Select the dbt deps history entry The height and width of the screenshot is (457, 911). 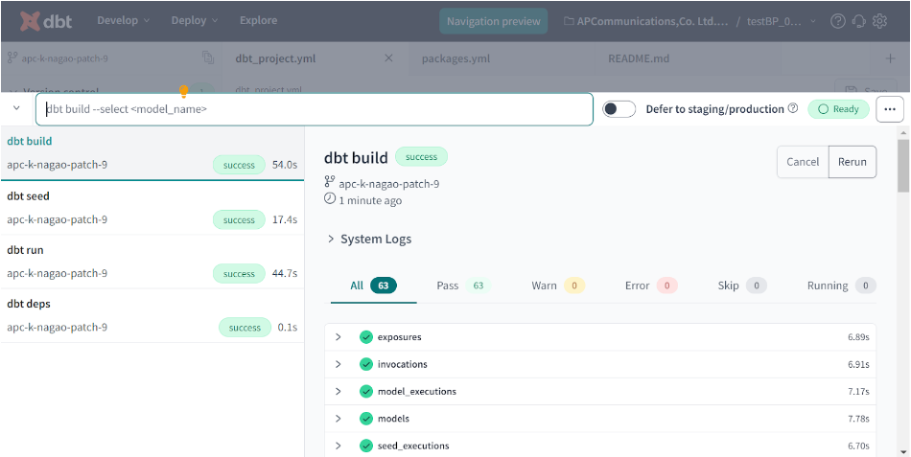coord(152,316)
